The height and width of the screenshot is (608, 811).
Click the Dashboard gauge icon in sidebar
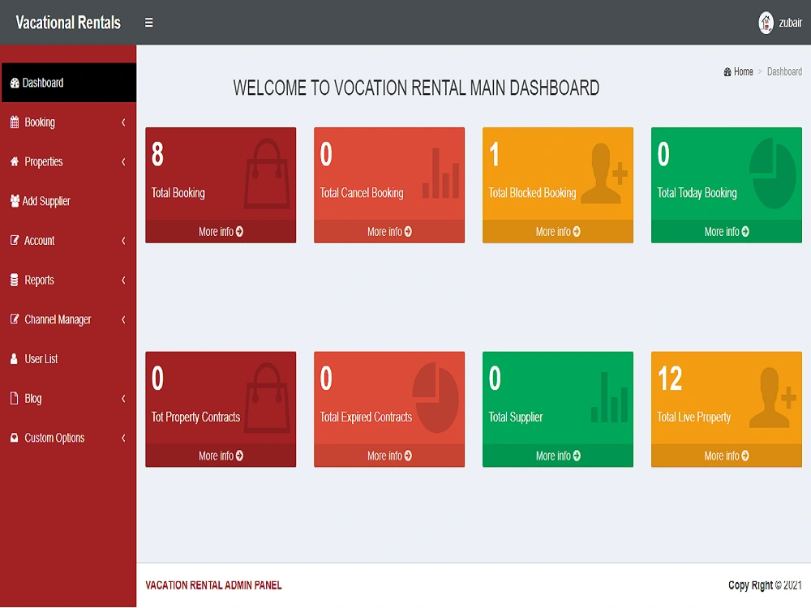(15, 83)
